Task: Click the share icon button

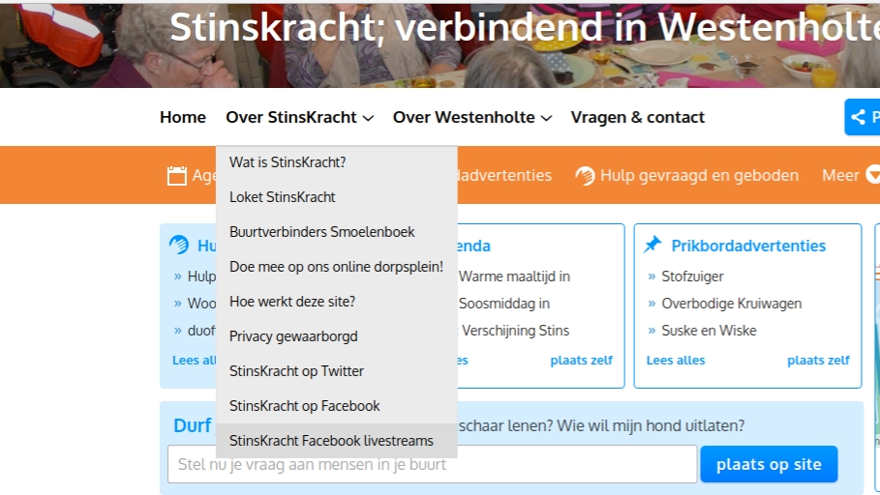Action: [858, 118]
